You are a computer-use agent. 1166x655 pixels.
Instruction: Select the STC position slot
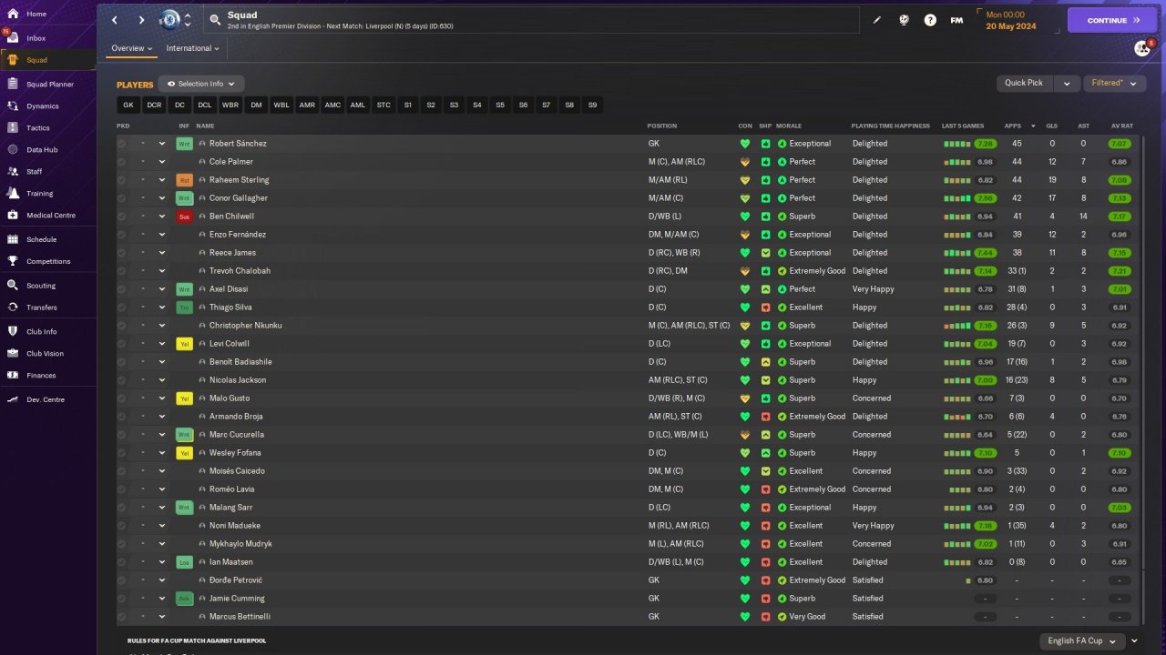pyautogui.click(x=384, y=105)
